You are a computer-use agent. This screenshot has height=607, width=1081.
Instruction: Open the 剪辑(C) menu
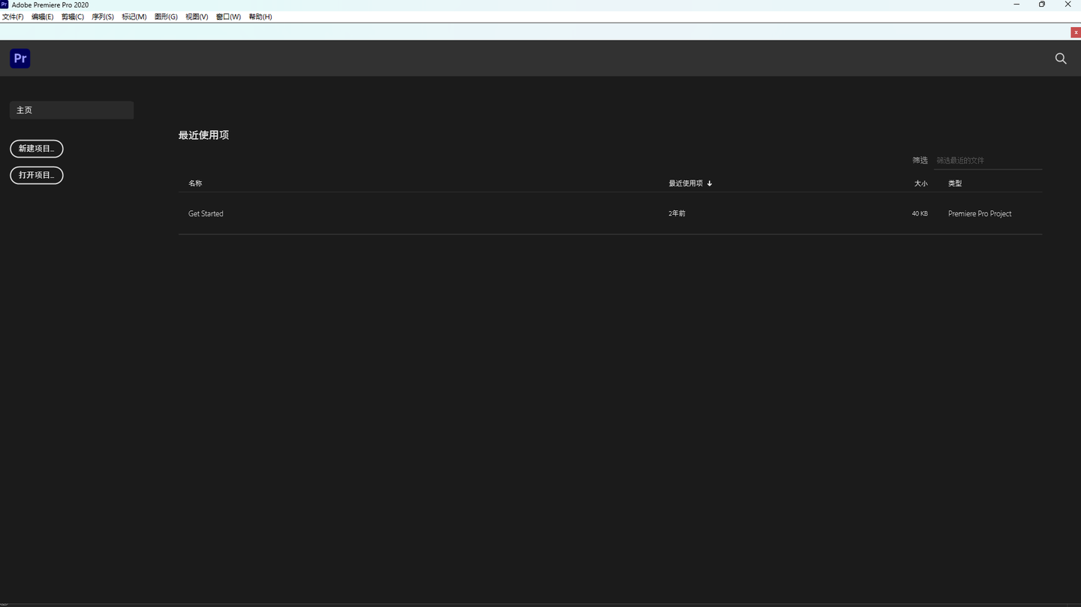[73, 17]
